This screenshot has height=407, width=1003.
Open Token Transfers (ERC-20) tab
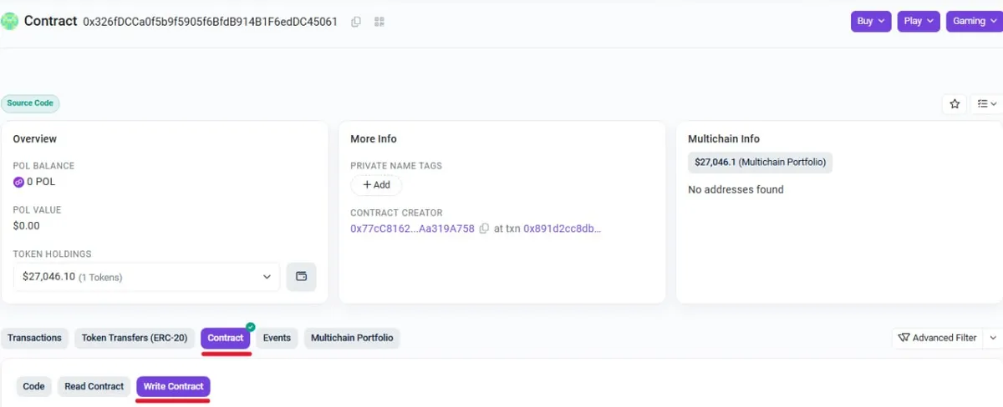135,338
